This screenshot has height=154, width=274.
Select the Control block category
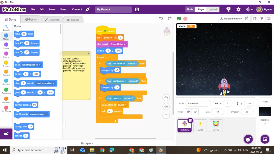tap(6, 73)
